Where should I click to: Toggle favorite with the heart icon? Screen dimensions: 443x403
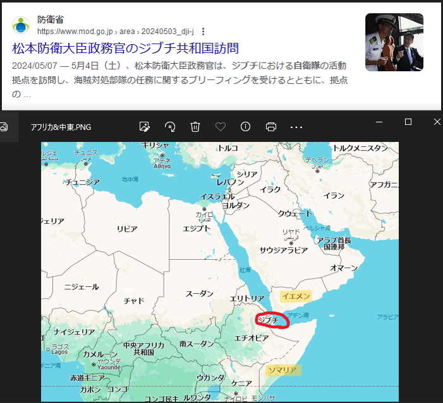point(221,127)
